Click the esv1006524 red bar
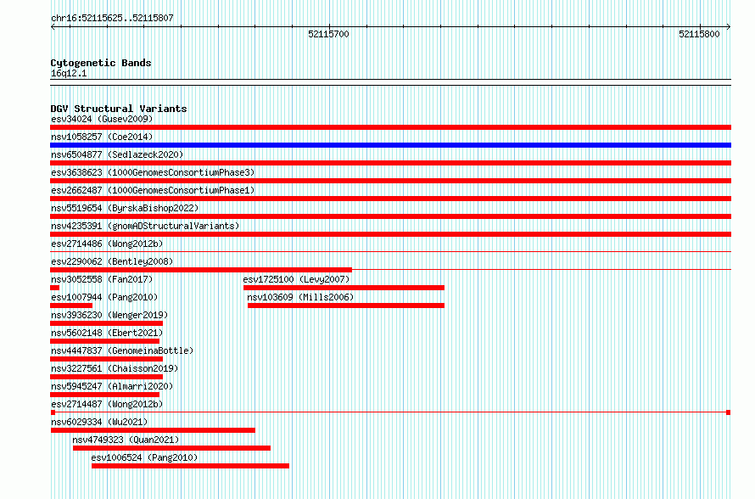The height and width of the screenshot is (499, 755). [x=190, y=466]
